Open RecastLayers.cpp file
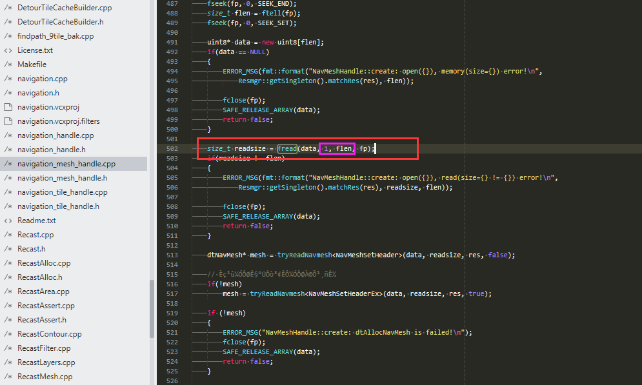Image resolution: width=642 pixels, height=385 pixels. tap(46, 362)
